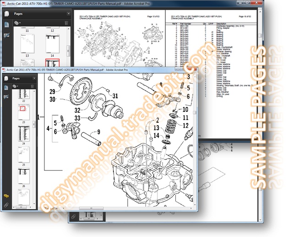Open the Signatures panel in the front window sidebar
The height and width of the screenshot is (243, 288).
tap(7, 97)
